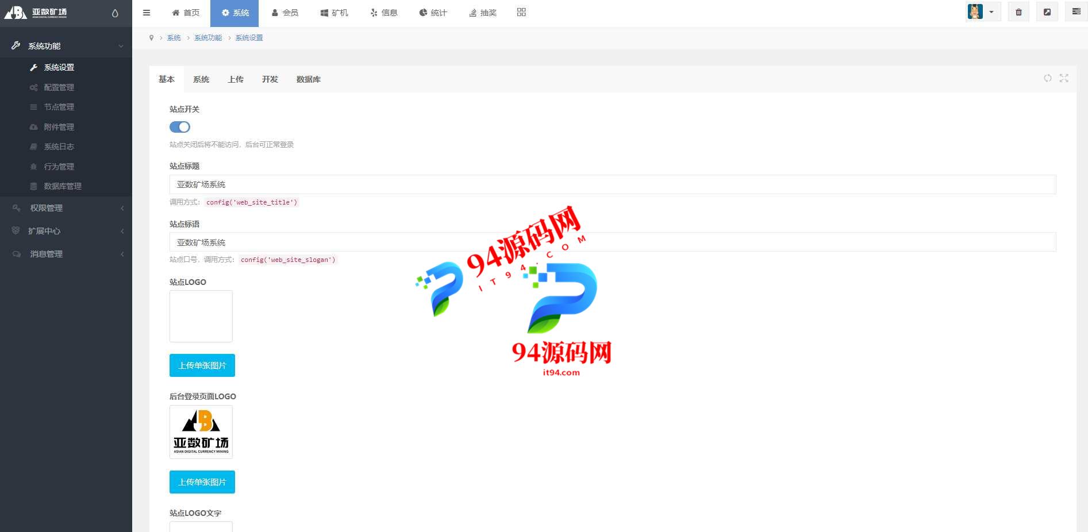Open 统计 statistics menu
This screenshot has width=1088, height=532.
(x=433, y=13)
